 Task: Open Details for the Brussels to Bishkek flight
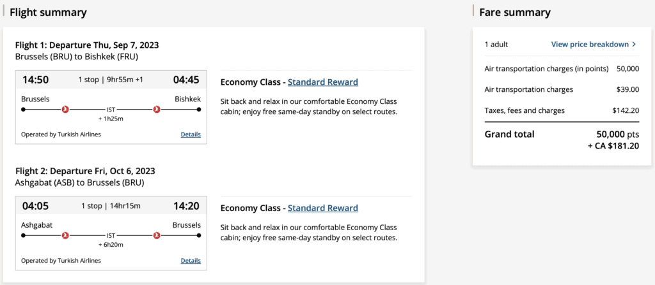tap(191, 135)
